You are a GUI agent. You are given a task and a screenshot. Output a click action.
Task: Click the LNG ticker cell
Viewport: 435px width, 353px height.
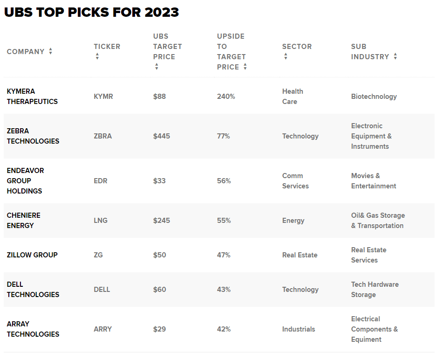point(101,221)
